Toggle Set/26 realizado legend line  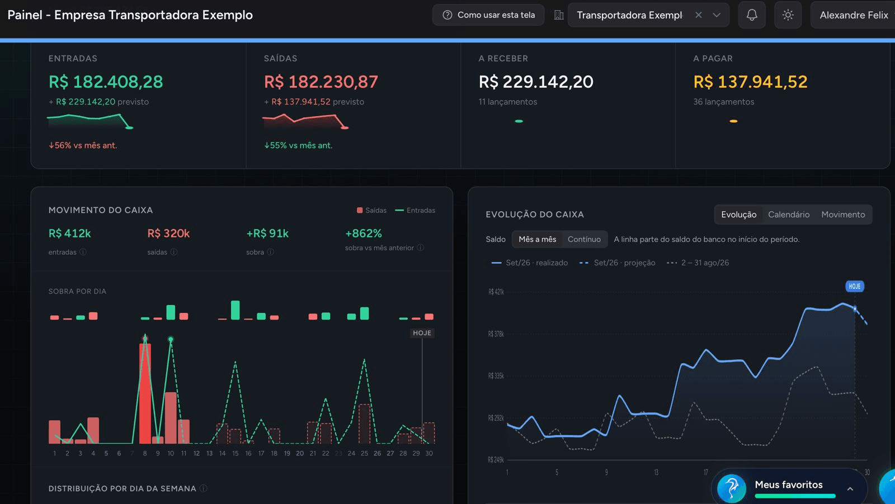529,263
